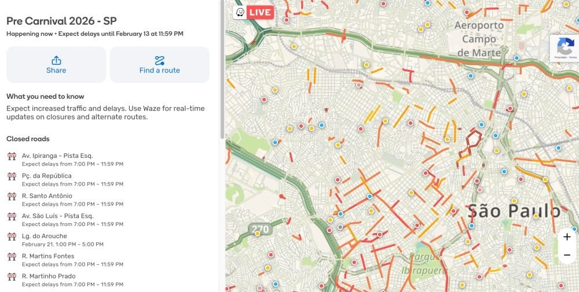
Task: Click the São Paulo city label
Action: coord(514,211)
